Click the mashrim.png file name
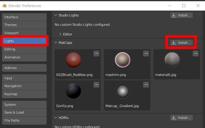Viewport: 205px width, 128px height. (x=116, y=75)
